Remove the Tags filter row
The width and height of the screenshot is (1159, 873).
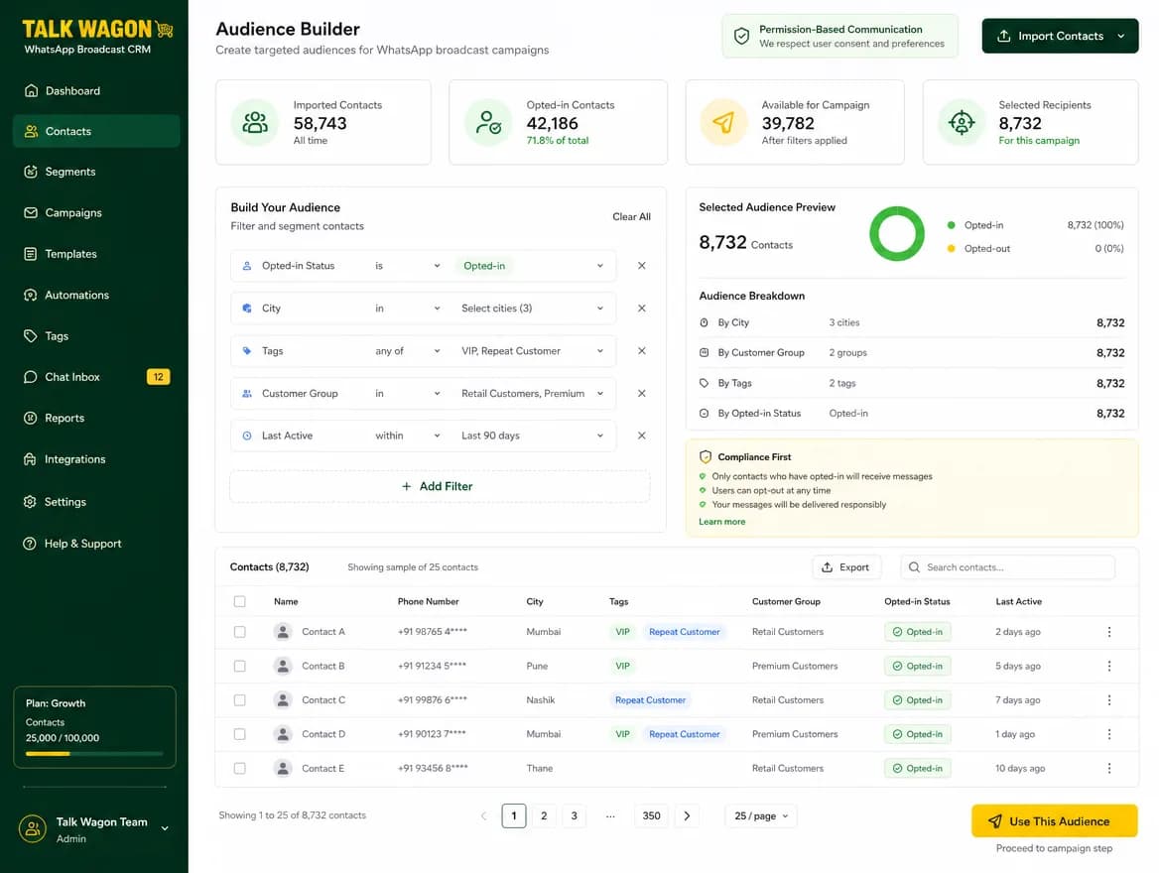tap(642, 351)
